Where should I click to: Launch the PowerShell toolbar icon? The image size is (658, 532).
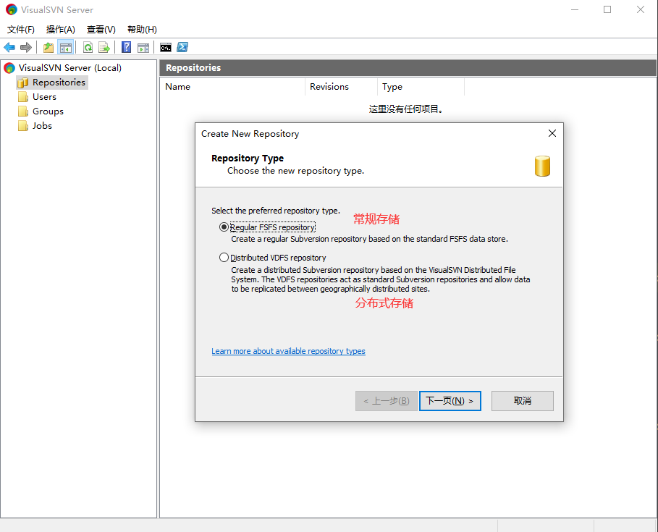(183, 48)
